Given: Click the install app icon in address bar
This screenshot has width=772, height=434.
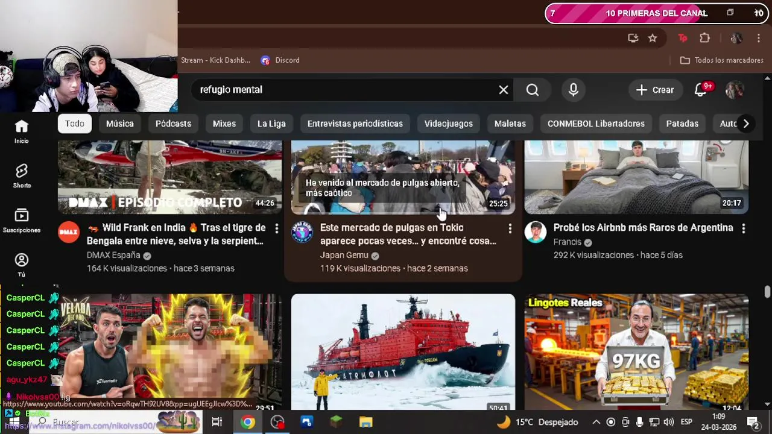Looking at the screenshot, I should 633,38.
